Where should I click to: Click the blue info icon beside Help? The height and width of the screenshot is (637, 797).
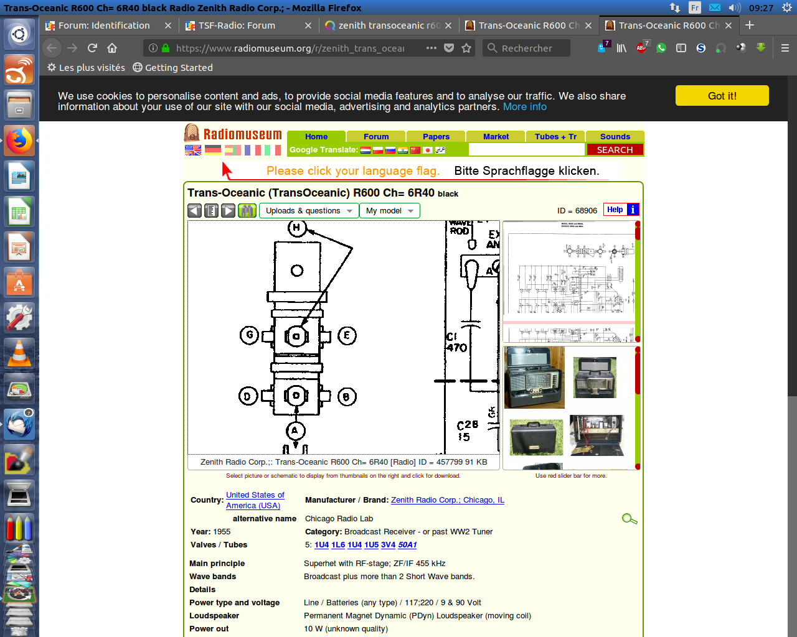tap(633, 210)
